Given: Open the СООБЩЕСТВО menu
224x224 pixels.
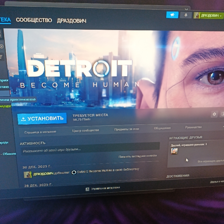Looking at the screenshot, I should coord(34,20).
